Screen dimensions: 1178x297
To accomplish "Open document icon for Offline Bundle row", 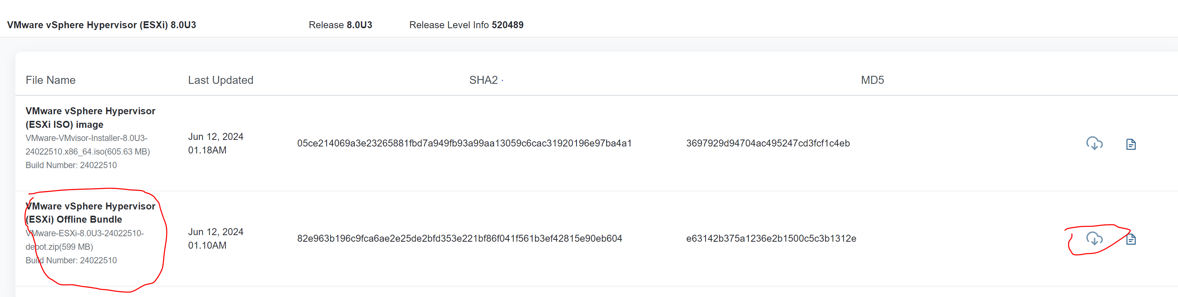I will pyautogui.click(x=1131, y=239).
